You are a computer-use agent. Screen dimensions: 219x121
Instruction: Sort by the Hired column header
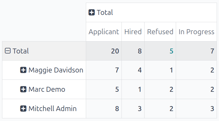tap(133, 32)
